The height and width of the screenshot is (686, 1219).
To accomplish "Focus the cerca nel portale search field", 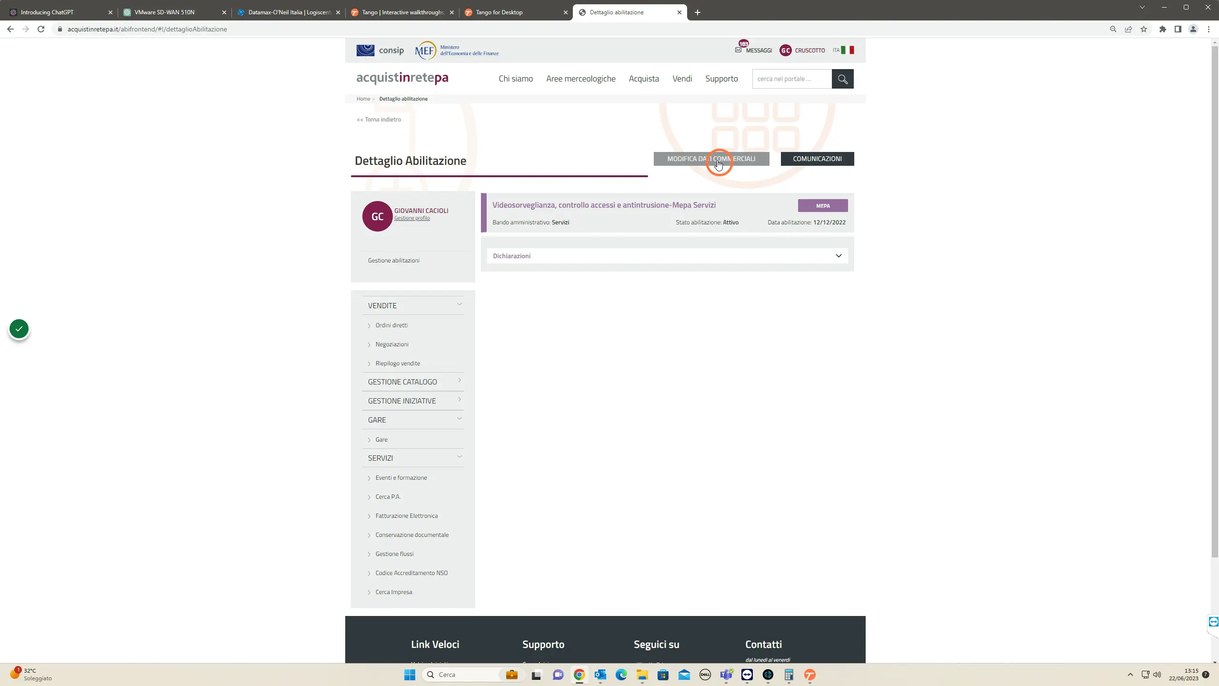I will point(792,79).
